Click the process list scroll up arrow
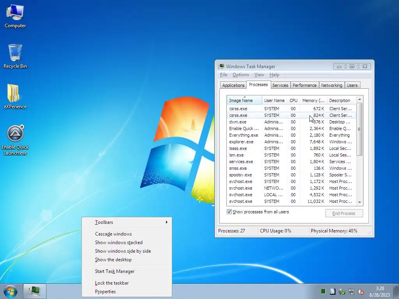Viewport: 399px width, 299px height. (360, 99)
